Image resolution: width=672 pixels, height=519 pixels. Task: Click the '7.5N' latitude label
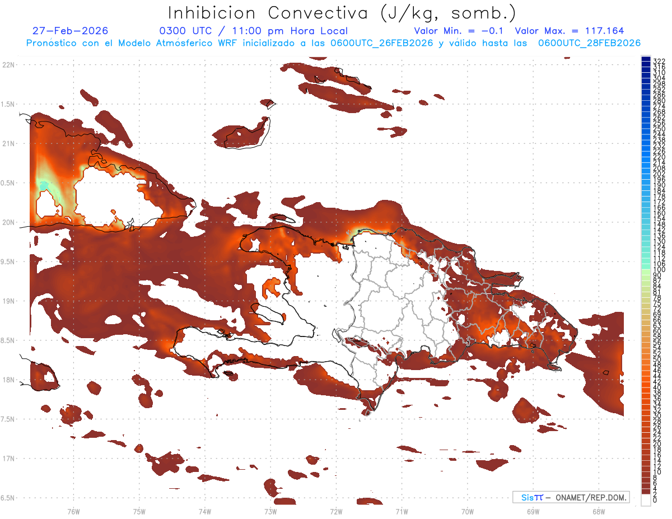coord(8,419)
